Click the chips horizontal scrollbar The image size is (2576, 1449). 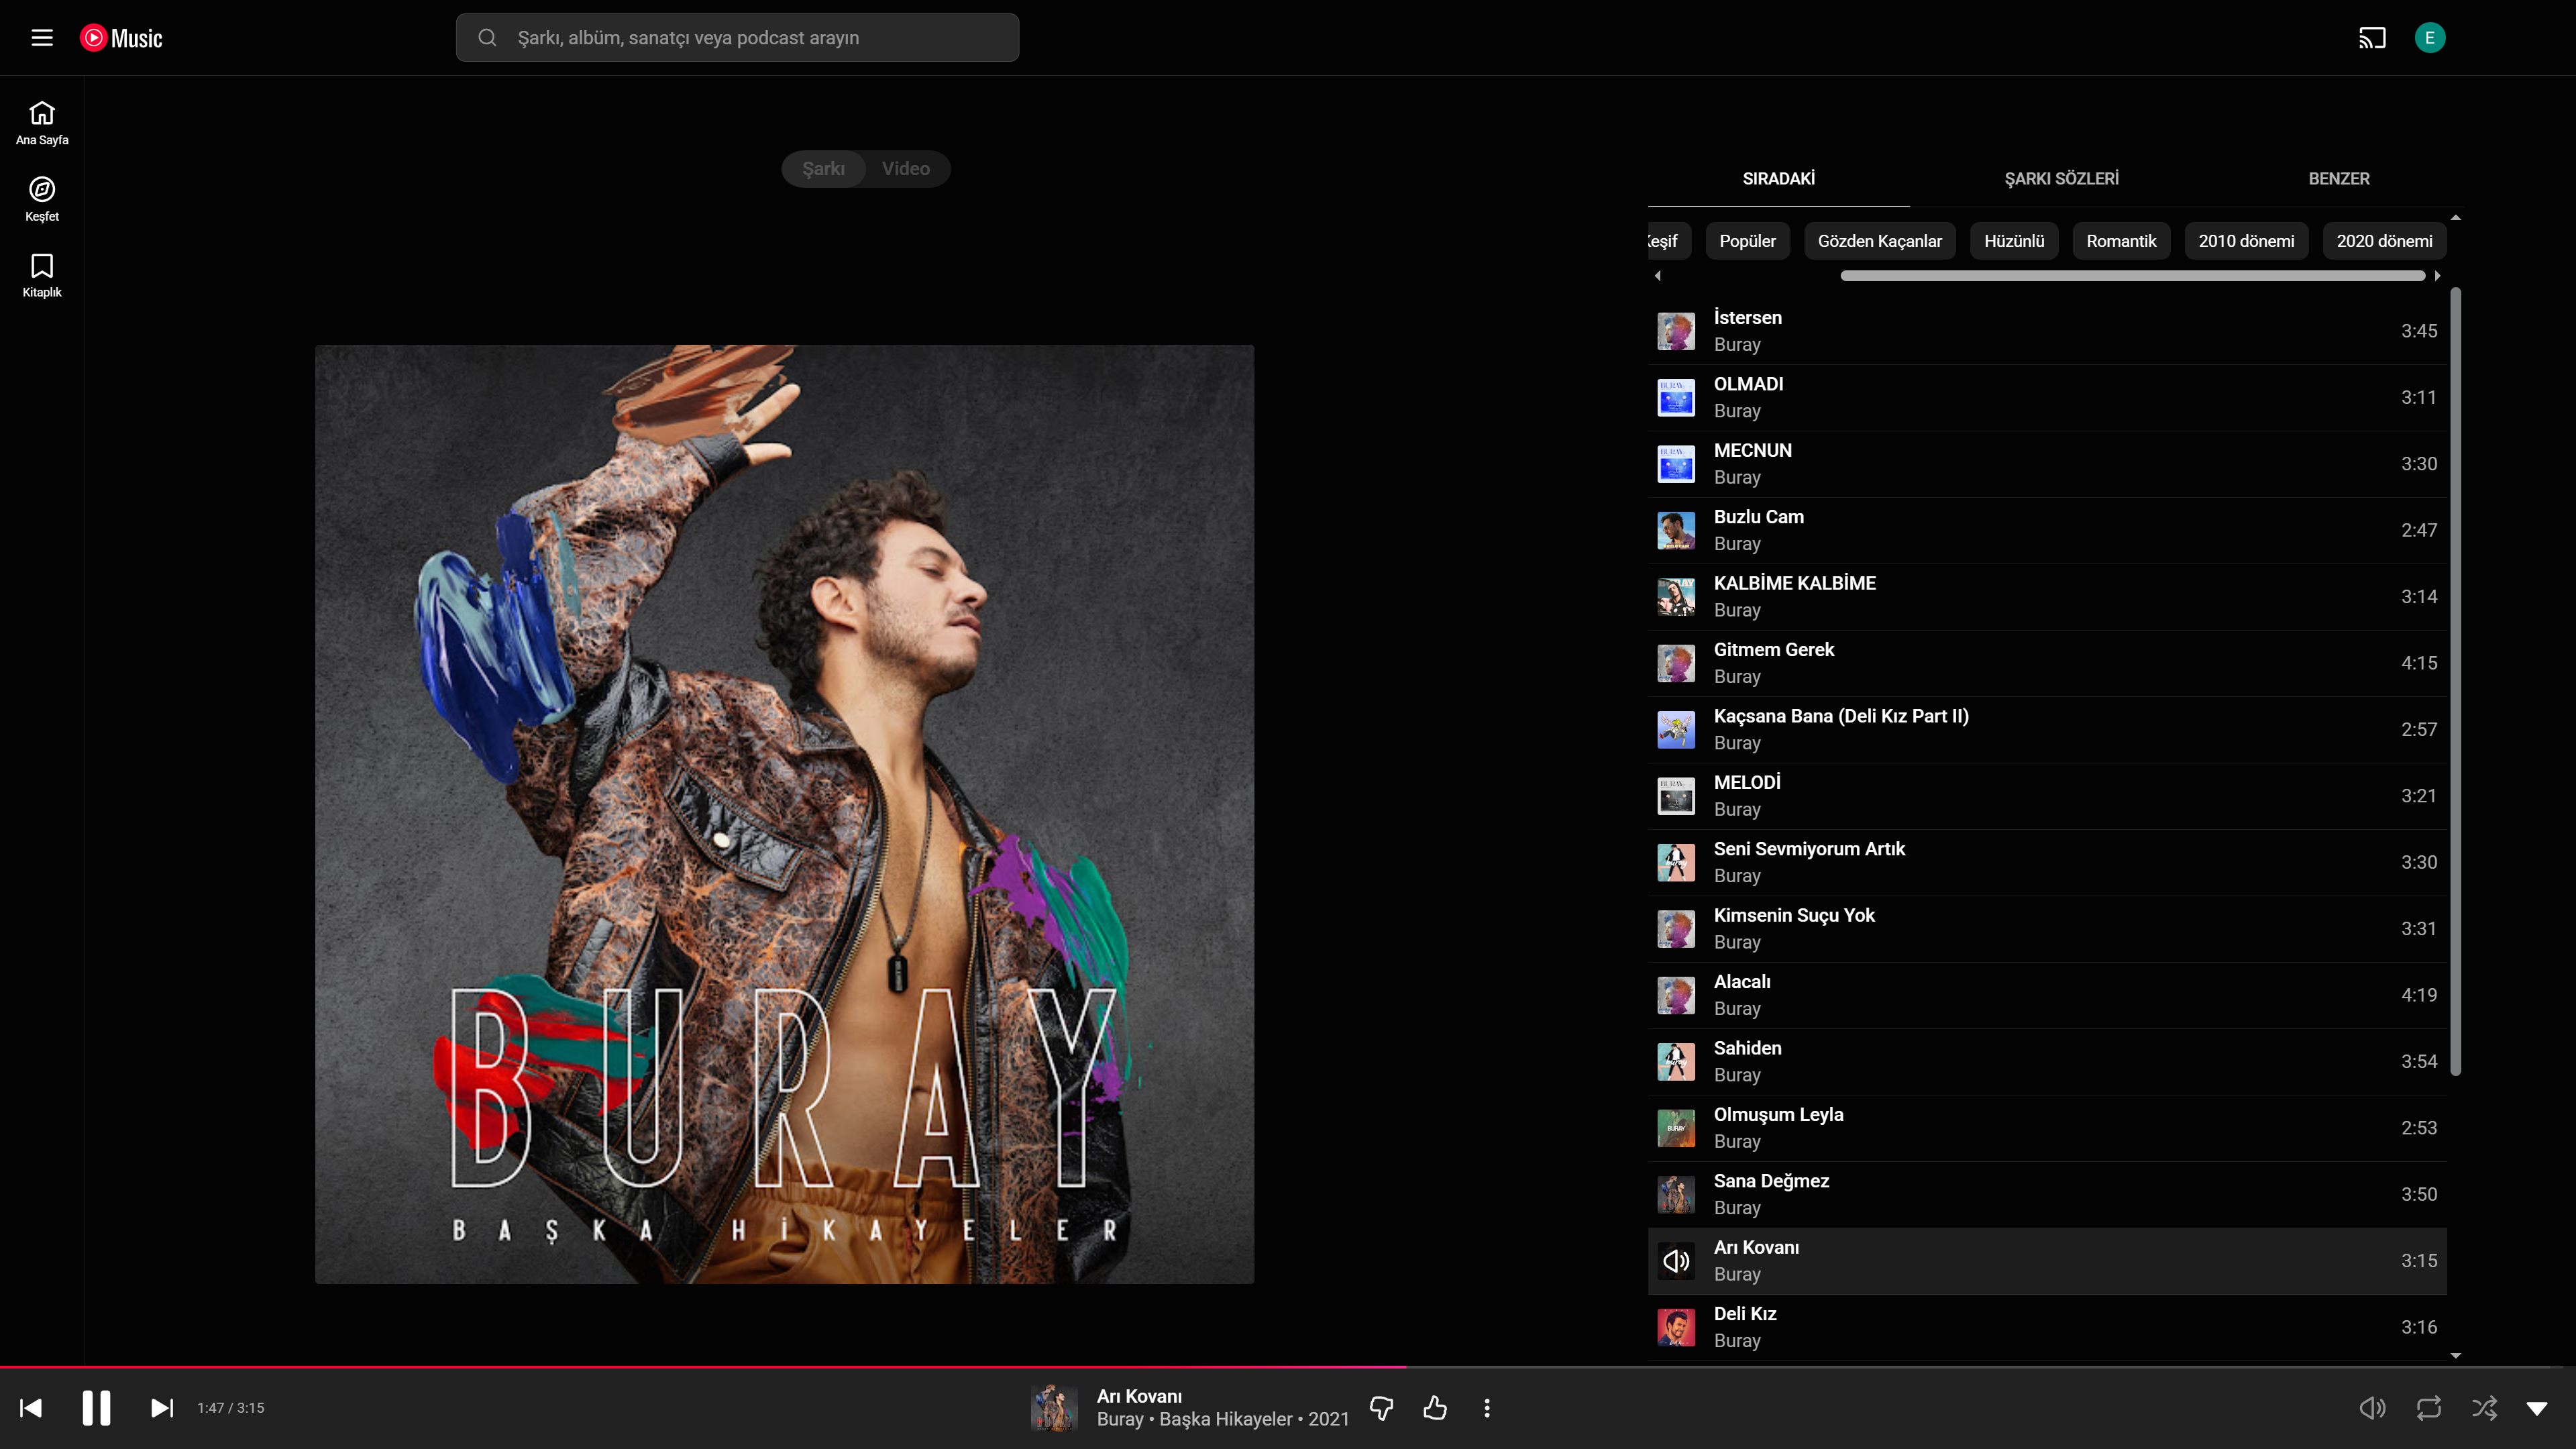[x=2132, y=276]
